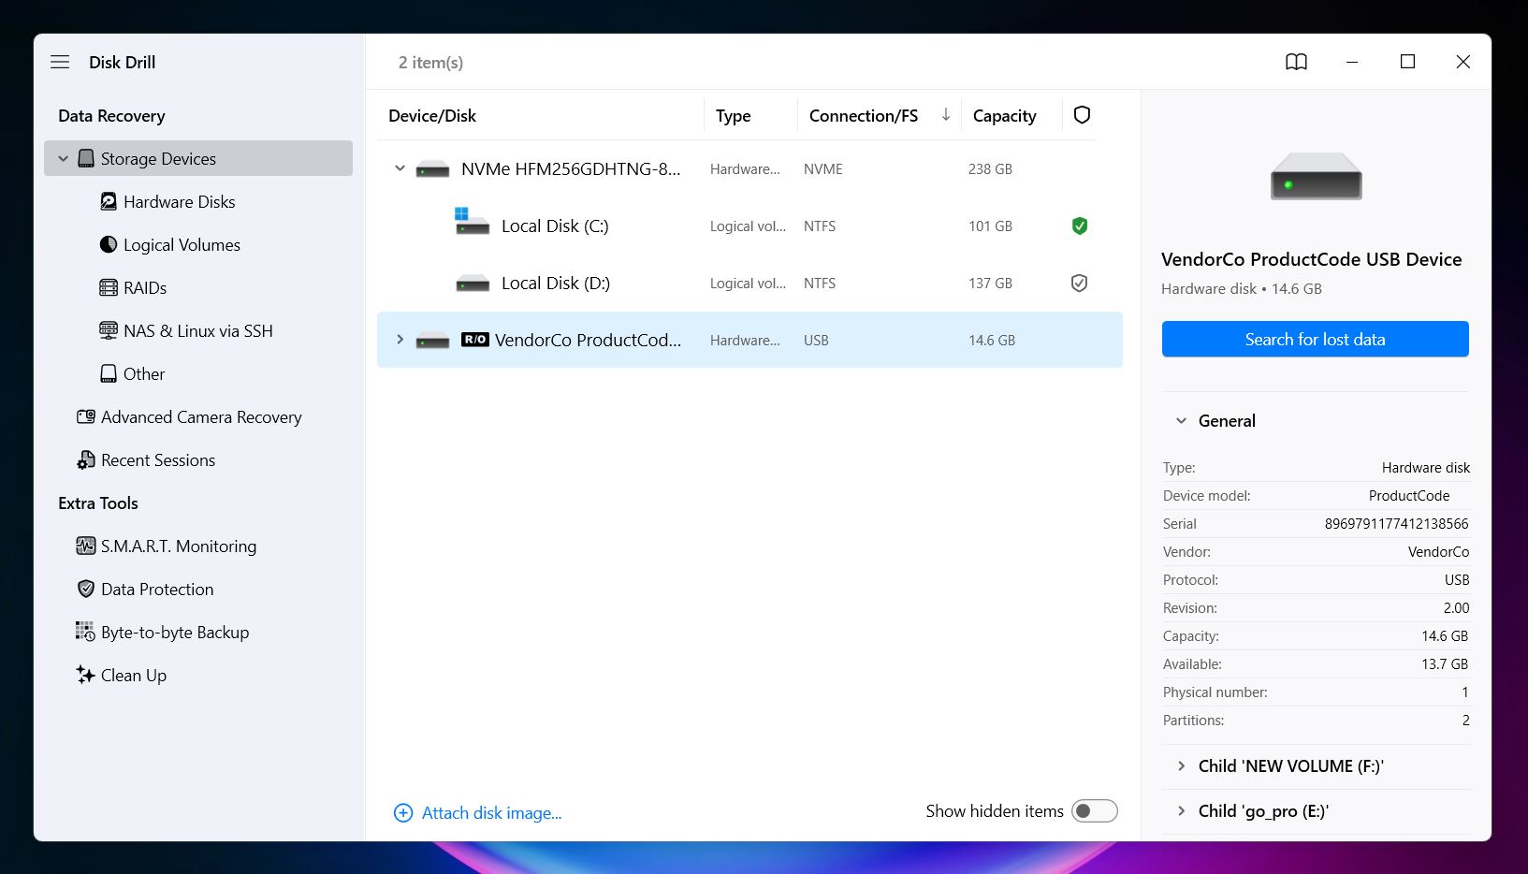Click the 101 GB capacity cell

[x=990, y=226]
